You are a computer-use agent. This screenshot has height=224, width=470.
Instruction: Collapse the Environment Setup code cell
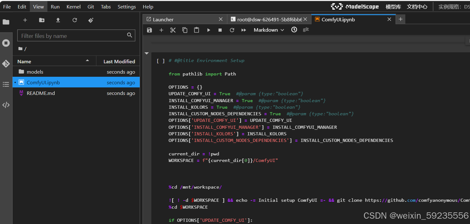147,54
